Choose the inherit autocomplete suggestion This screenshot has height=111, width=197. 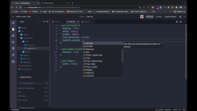[x=103, y=73]
